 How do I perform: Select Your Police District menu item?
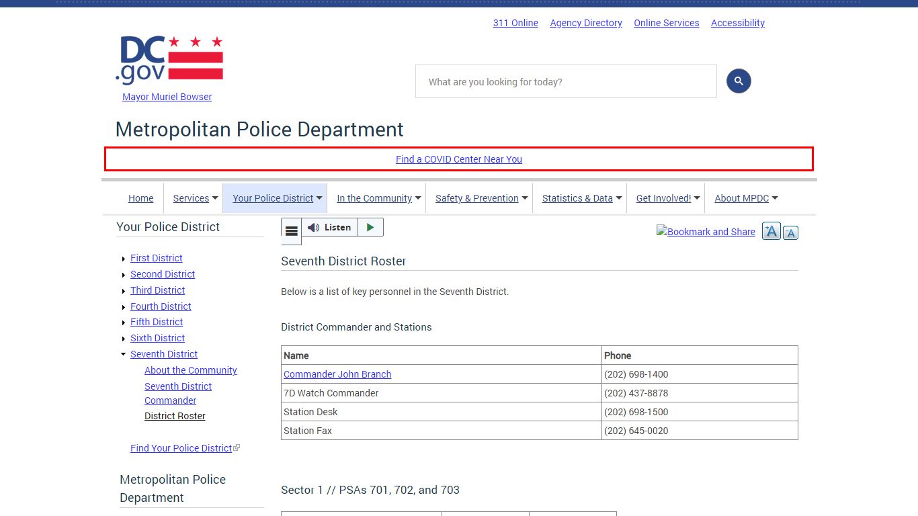pyautogui.click(x=273, y=198)
